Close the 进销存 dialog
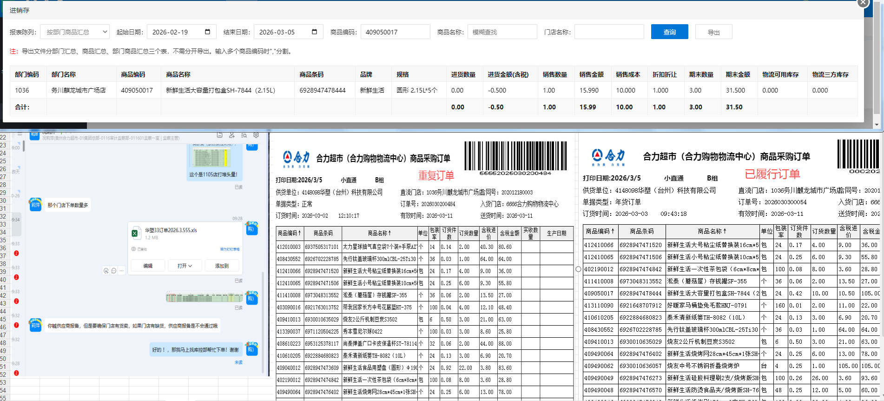The image size is (884, 401). tap(863, 3)
